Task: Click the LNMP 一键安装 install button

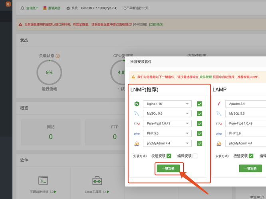Action: coord(168,168)
